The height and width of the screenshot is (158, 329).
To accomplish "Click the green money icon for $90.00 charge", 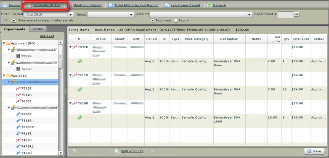I will coord(80,117).
